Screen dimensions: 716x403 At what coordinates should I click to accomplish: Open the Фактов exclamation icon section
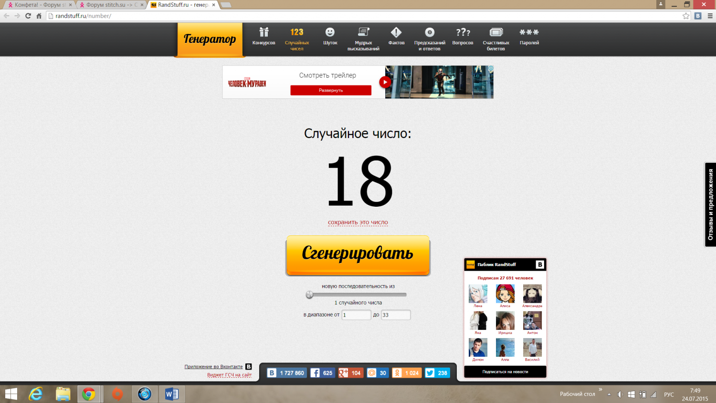(396, 32)
